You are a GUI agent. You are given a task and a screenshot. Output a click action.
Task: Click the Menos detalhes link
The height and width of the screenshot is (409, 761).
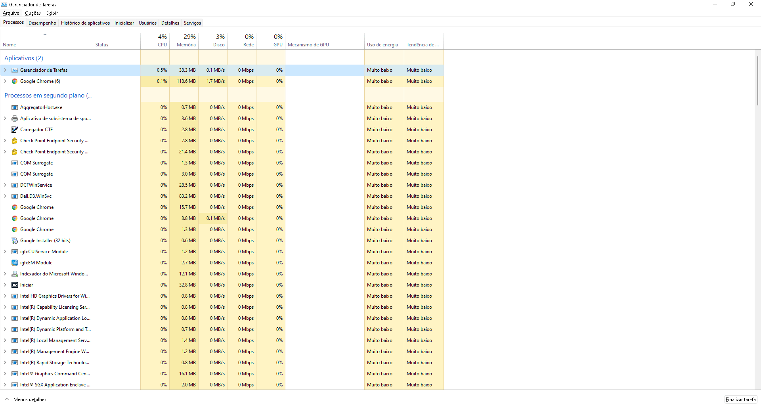click(x=30, y=399)
